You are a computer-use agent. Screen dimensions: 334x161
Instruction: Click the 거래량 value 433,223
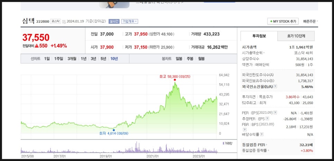tap(212, 34)
